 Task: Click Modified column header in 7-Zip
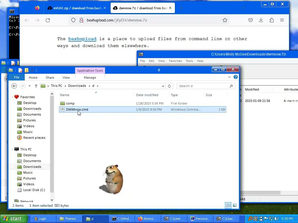[252, 89]
